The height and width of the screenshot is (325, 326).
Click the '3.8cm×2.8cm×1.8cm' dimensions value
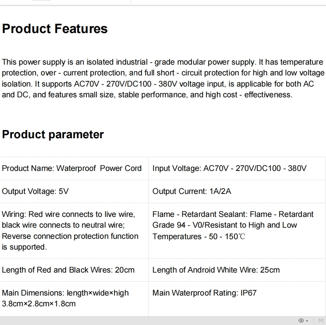tap(39, 304)
